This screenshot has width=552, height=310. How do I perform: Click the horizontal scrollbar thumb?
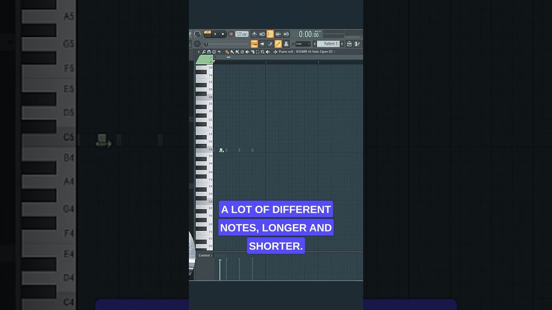(229, 57)
